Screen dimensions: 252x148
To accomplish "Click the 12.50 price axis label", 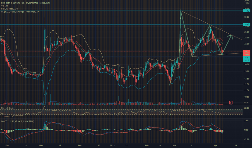I will pyautogui.click(x=247, y=84).
